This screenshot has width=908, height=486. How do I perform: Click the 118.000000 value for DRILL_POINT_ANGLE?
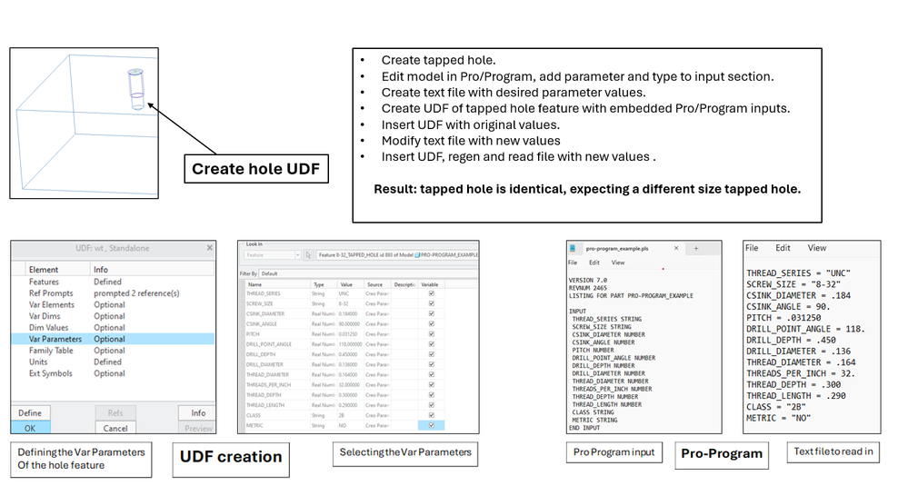click(x=350, y=343)
